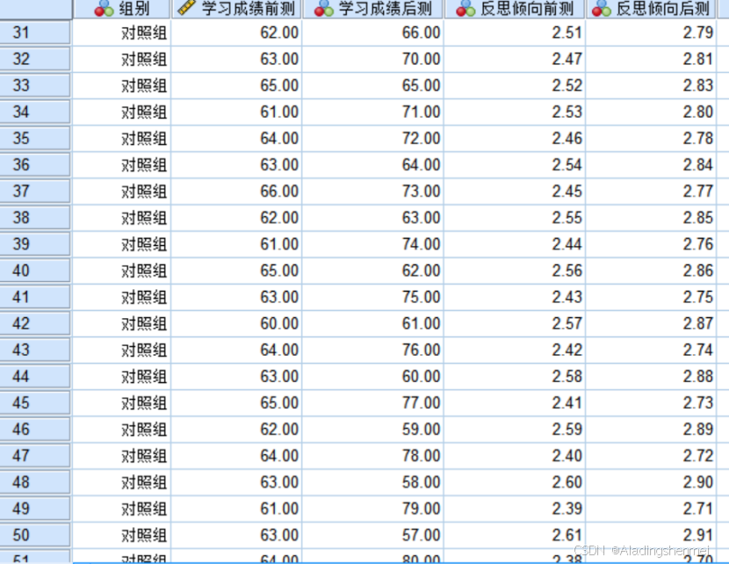Select row header 39
Screen dimensions: 729x564
(x=35, y=244)
